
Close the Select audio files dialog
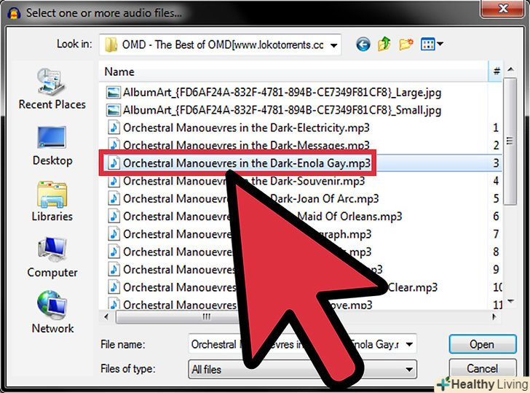[x=504, y=9]
